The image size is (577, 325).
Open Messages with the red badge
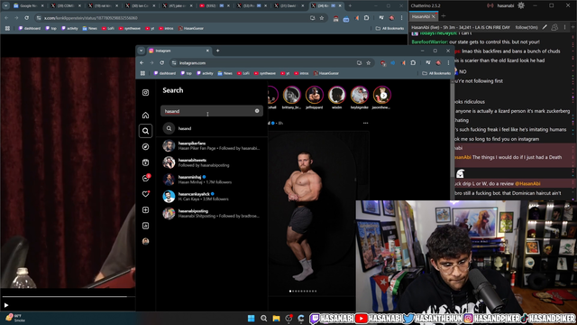146,178
